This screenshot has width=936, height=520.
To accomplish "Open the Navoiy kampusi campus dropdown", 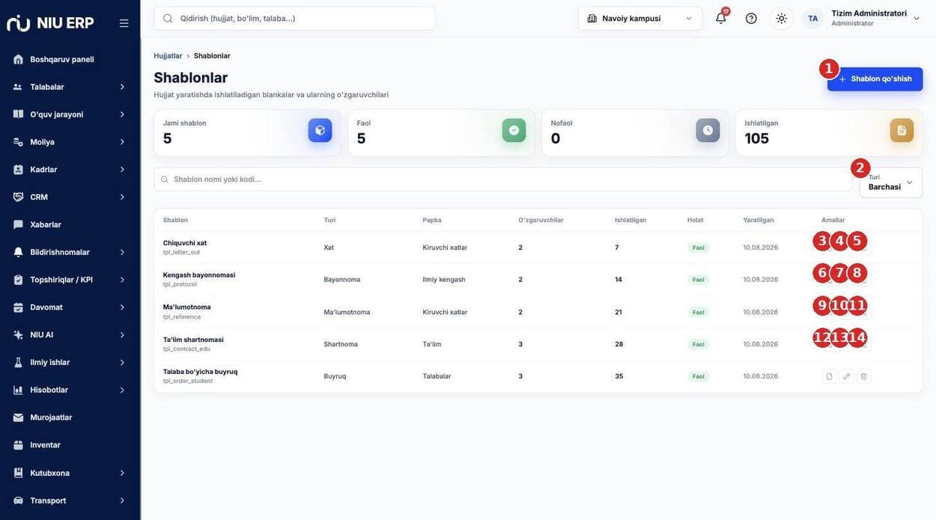I will [640, 18].
